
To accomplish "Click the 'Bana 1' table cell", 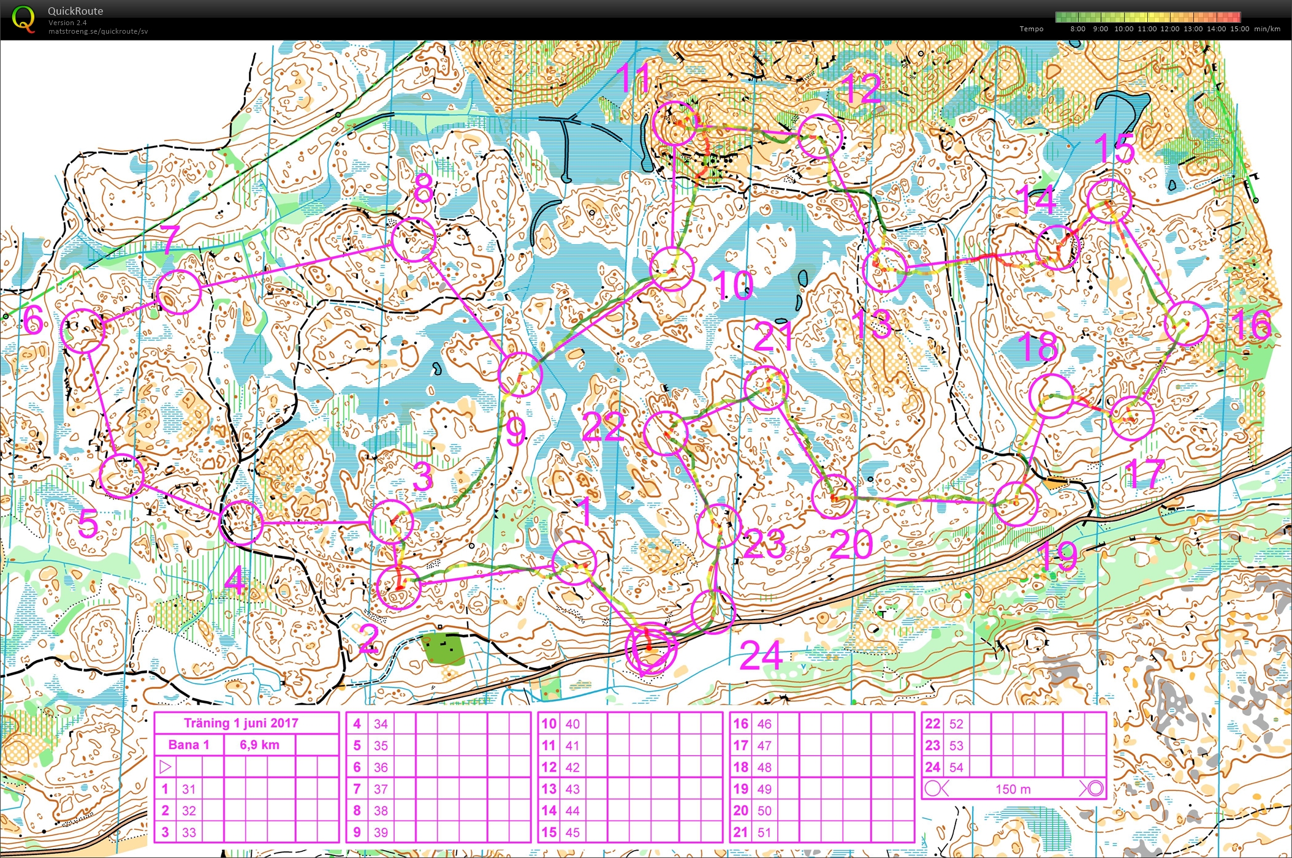I will coord(189,745).
